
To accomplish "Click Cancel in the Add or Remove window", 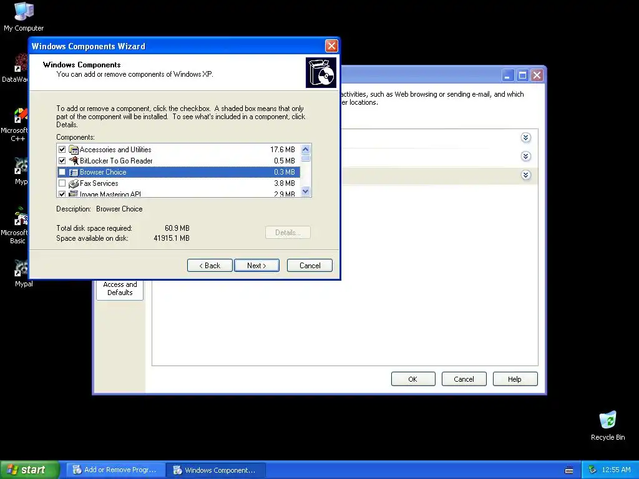I will 464,379.
